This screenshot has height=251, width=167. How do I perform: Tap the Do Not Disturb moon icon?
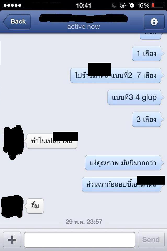[x=114, y=5]
